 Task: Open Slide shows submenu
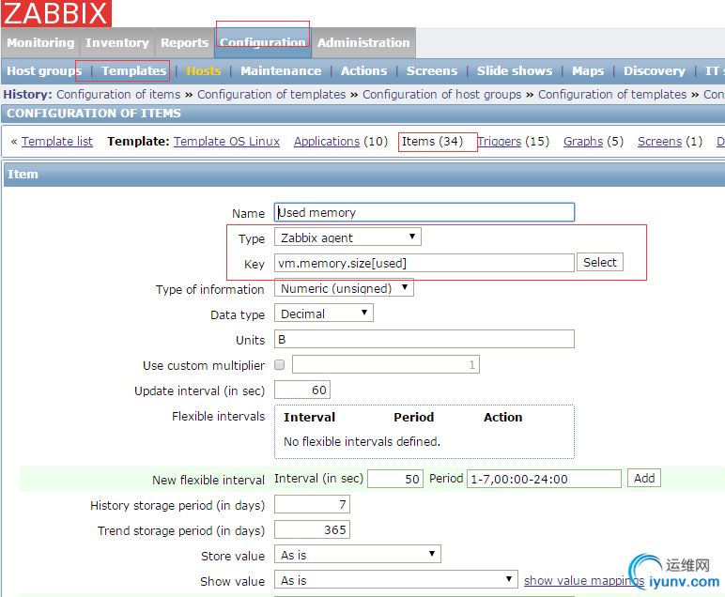[x=515, y=70]
